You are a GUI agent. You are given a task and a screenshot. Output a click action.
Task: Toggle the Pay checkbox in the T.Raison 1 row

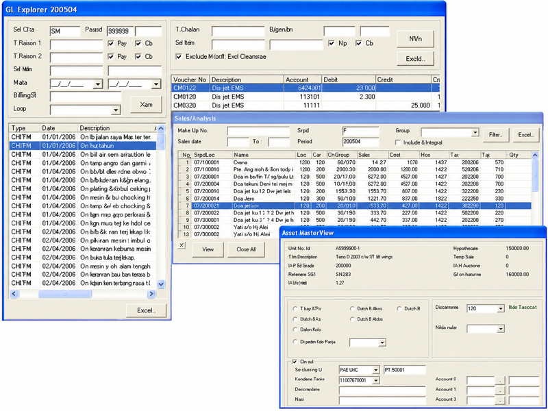click(x=111, y=43)
